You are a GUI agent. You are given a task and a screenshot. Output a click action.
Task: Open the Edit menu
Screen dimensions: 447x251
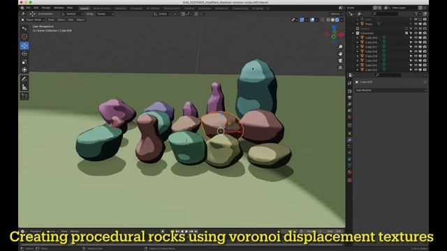pos(36,8)
